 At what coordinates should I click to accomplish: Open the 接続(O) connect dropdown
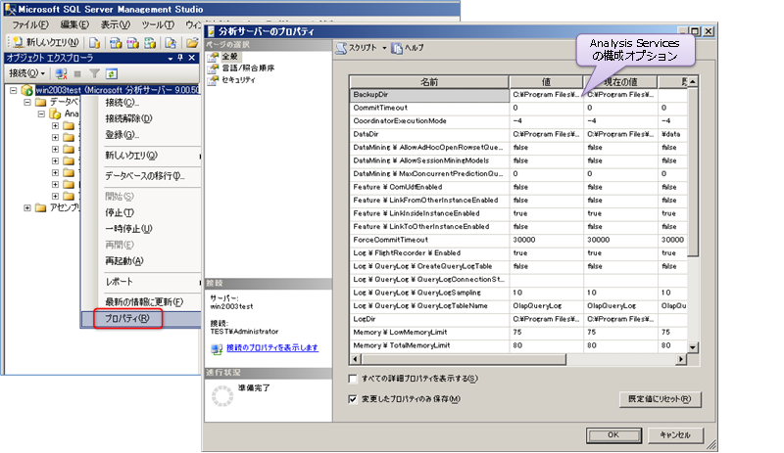(x=27, y=73)
